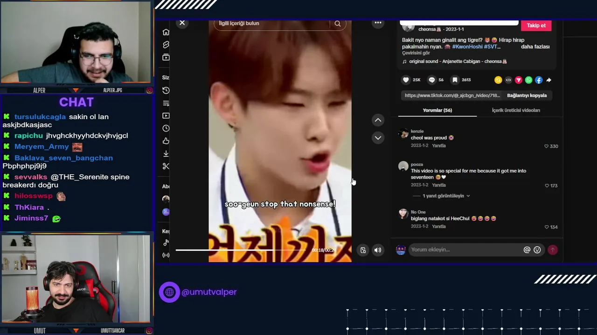Viewport: 597px width, 335px height.
Task: Open sidebar Liked videos thumbs-up icon
Action: click(166, 141)
